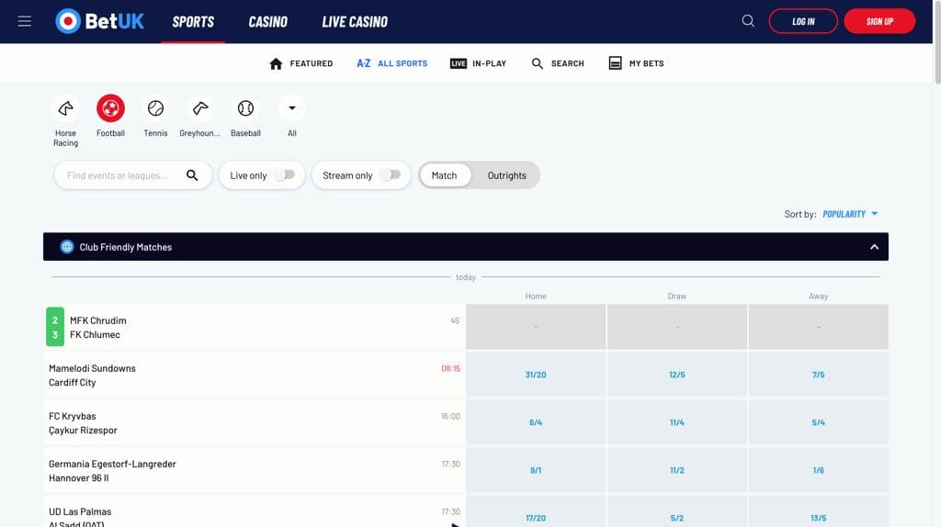Open the Sports tab
This screenshot has width=941, height=527.
(193, 22)
